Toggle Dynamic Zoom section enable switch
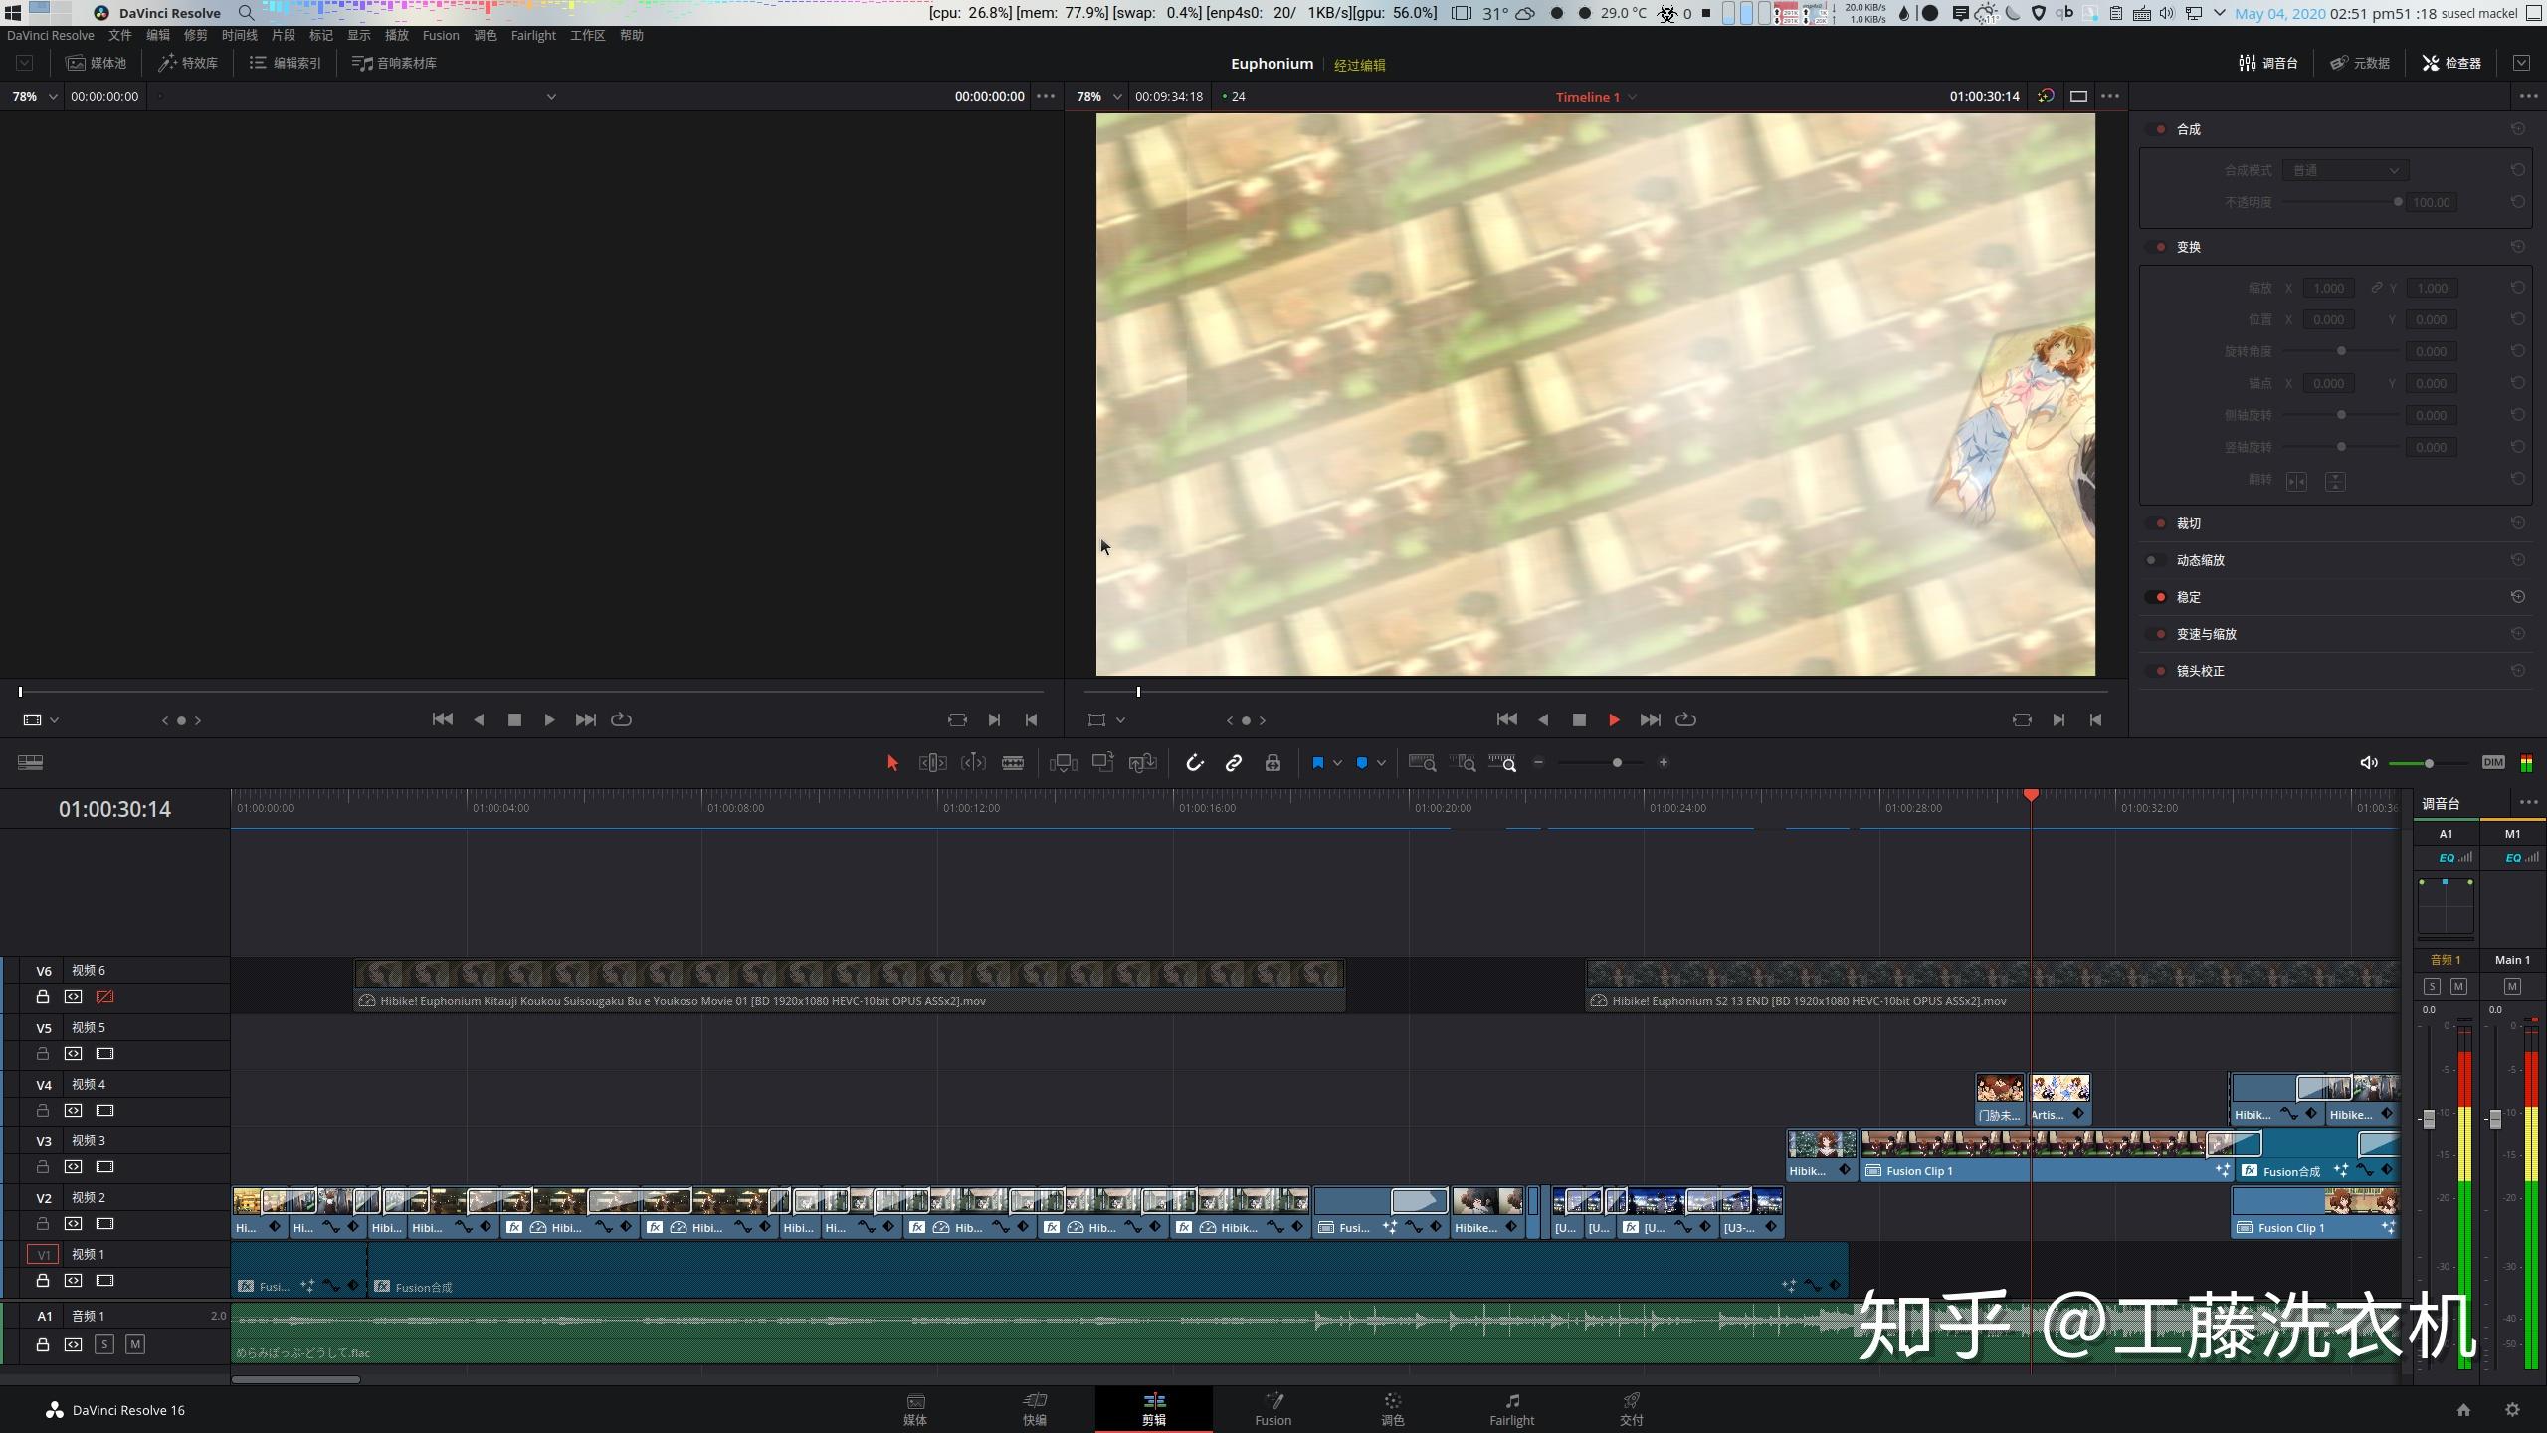This screenshot has height=1433, width=2547. pyautogui.click(x=2156, y=560)
